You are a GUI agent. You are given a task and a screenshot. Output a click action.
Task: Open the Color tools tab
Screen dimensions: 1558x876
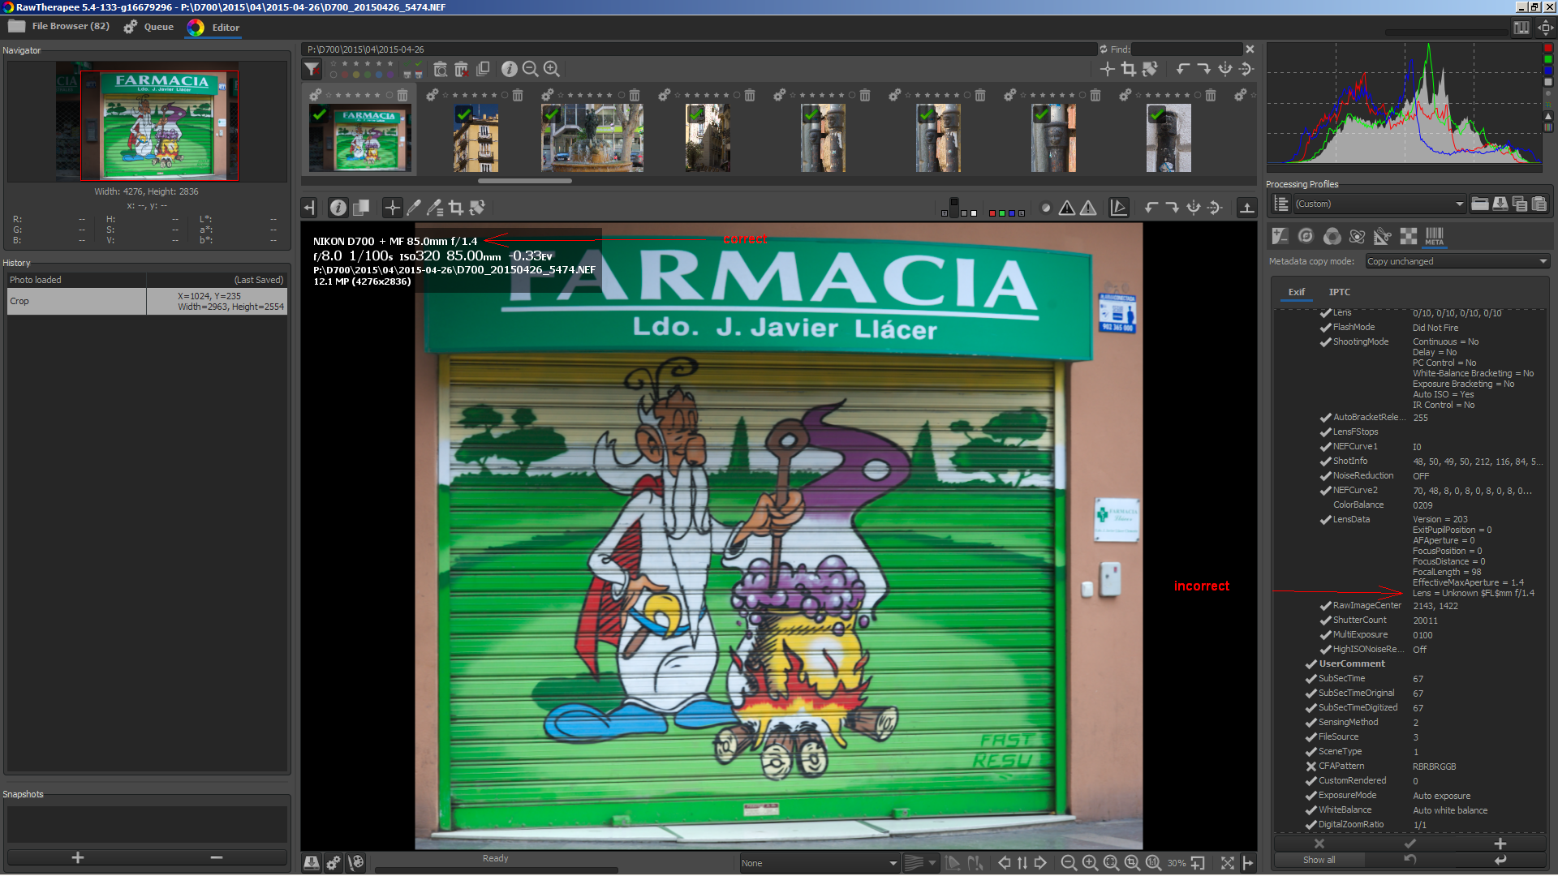point(1332,236)
